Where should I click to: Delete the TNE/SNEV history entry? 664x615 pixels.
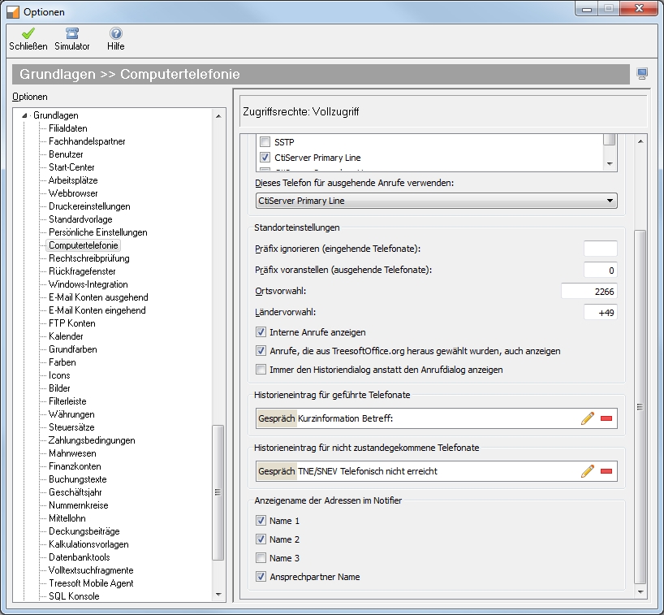pyautogui.click(x=606, y=471)
